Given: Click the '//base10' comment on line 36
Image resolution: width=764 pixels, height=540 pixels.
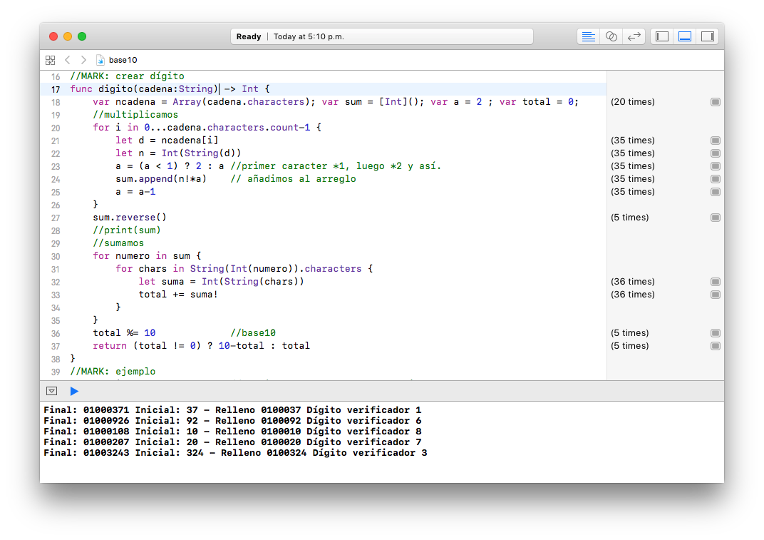Looking at the screenshot, I should (x=253, y=333).
